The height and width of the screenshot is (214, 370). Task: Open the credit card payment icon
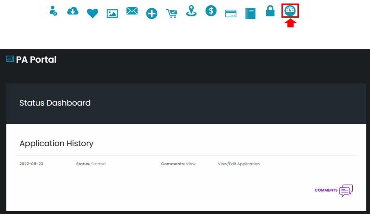(231, 13)
